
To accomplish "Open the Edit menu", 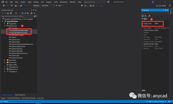I will [11, 2].
